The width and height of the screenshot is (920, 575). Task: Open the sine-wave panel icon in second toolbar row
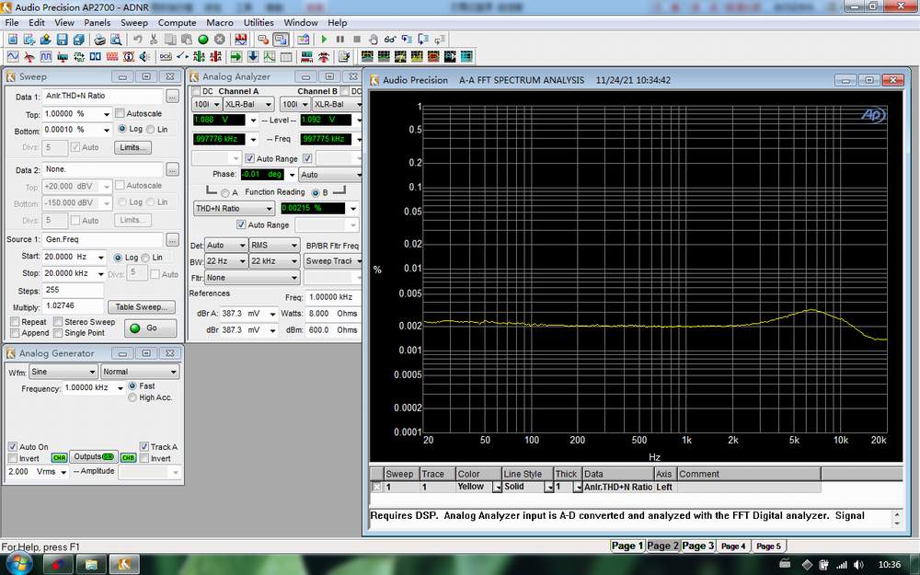pyautogui.click(x=12, y=57)
